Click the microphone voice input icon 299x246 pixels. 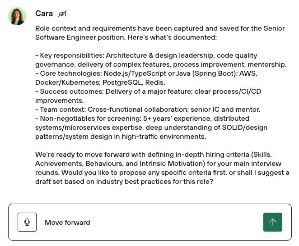pyautogui.click(x=27, y=222)
